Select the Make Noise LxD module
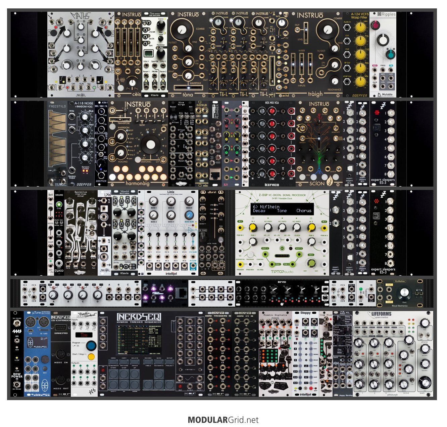 tap(104, 233)
